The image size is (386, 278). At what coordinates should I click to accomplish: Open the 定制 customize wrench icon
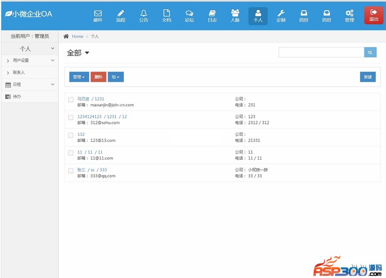pos(281,16)
